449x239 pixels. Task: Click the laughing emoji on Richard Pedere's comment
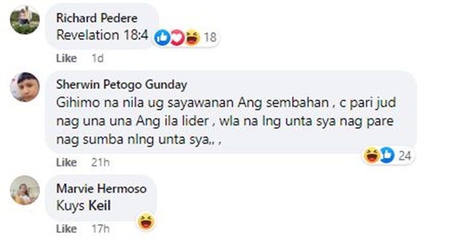tap(192, 38)
